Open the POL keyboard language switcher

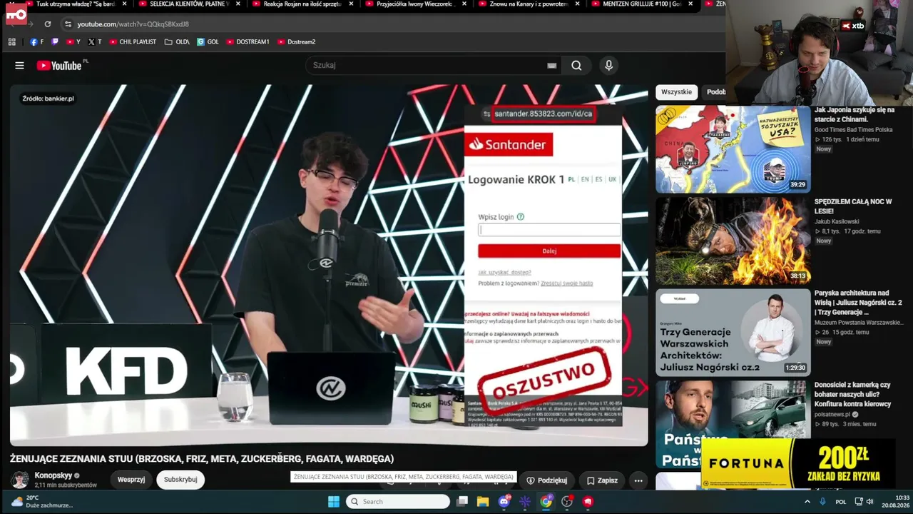tap(840, 502)
